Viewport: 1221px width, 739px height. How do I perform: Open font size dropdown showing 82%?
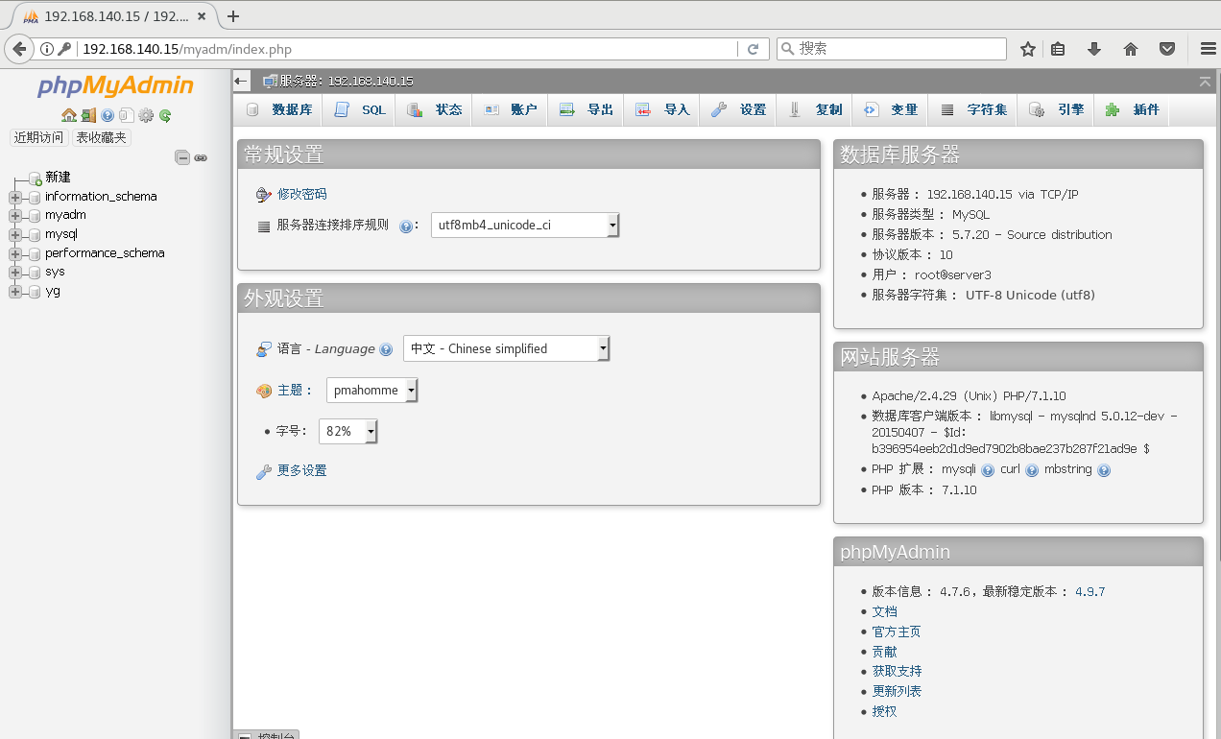pyautogui.click(x=348, y=432)
